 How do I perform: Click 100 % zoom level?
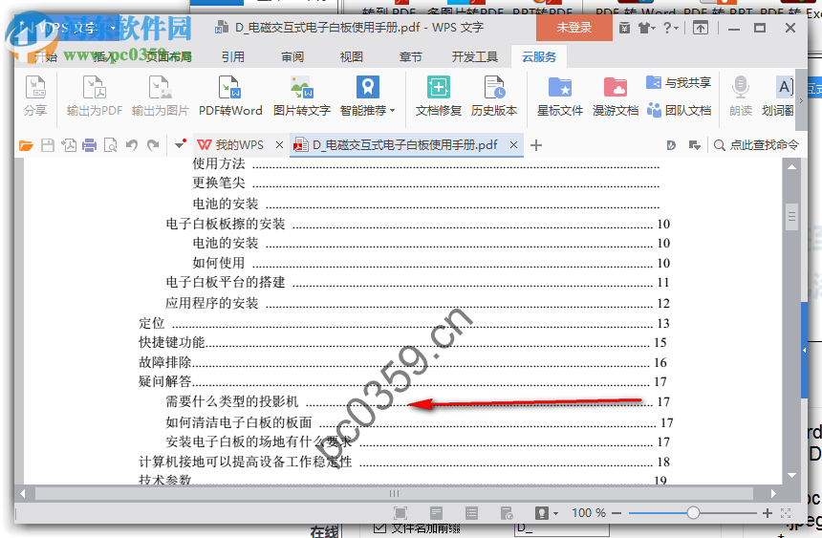[588, 513]
